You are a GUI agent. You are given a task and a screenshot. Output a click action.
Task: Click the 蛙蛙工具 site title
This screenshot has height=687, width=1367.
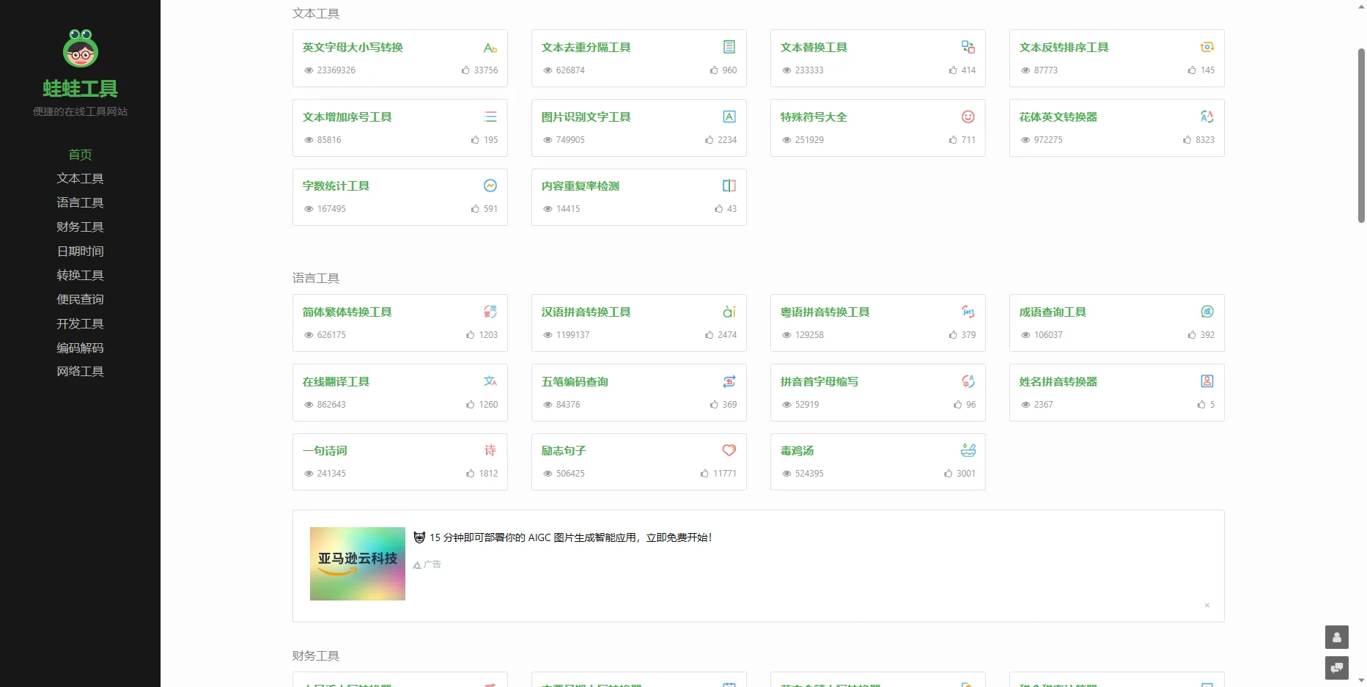click(80, 89)
